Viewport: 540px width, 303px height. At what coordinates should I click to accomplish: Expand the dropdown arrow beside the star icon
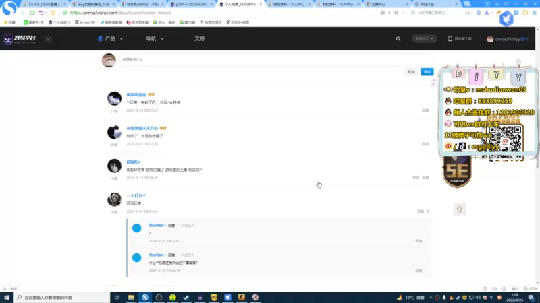(x=403, y=13)
